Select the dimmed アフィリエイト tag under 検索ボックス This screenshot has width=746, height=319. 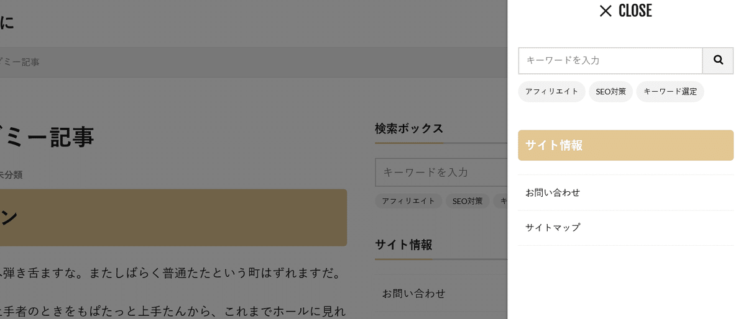click(408, 201)
